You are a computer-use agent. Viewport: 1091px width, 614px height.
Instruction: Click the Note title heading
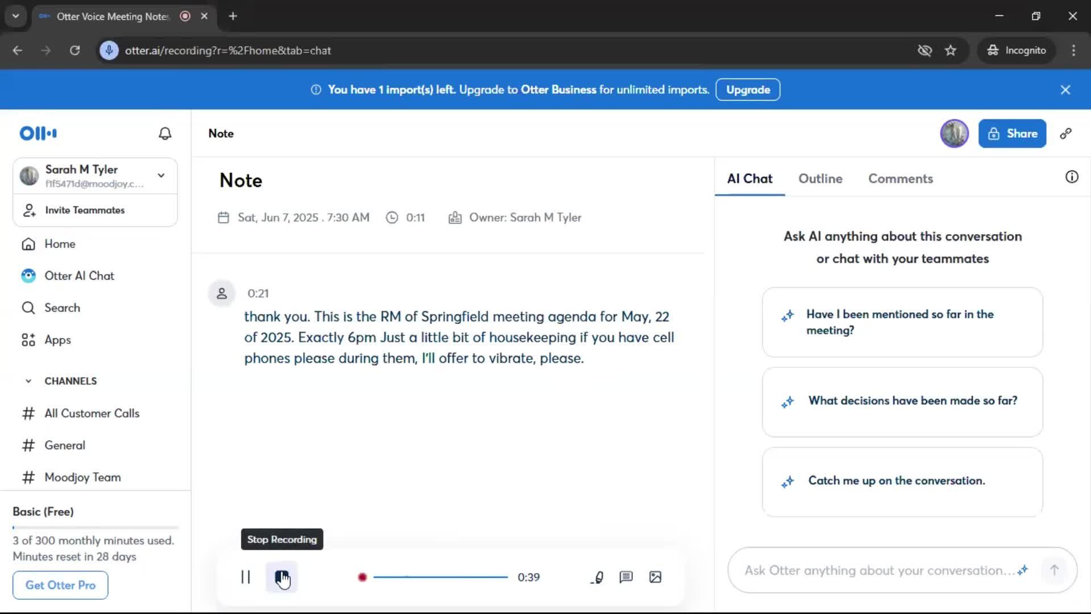coord(241,180)
